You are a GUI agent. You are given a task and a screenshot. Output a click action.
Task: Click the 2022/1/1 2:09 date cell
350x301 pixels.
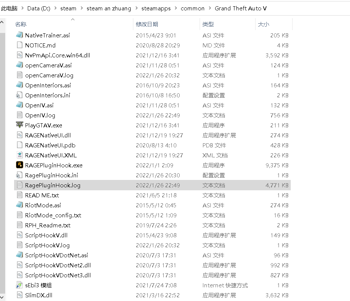coord(154,165)
